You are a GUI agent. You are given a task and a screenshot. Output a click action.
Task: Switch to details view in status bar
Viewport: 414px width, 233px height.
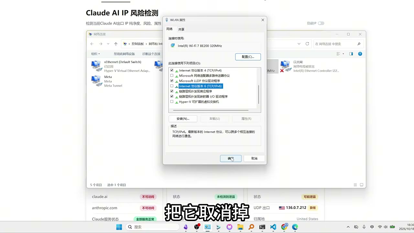click(x=355, y=185)
